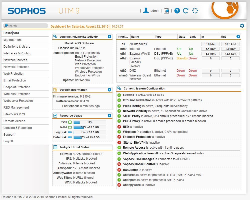This screenshot has height=200, width=250.
Task: Click the CPU usage bar showing 19%
Action: pos(90,123)
